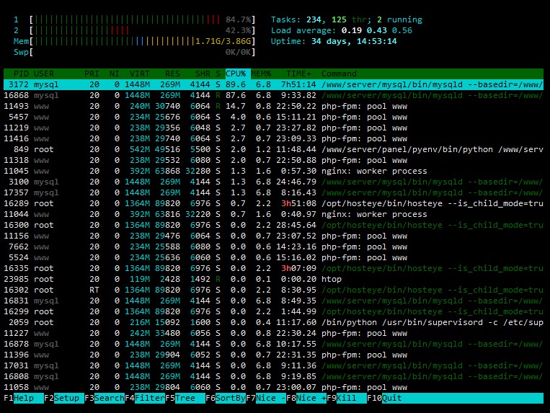Sort by the MEM% column header

pyautogui.click(x=261, y=74)
